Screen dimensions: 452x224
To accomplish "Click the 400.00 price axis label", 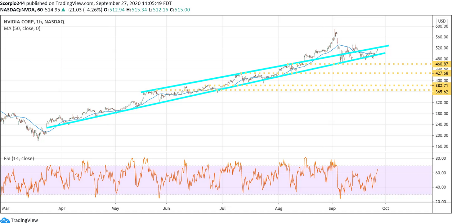I will 442,81.
